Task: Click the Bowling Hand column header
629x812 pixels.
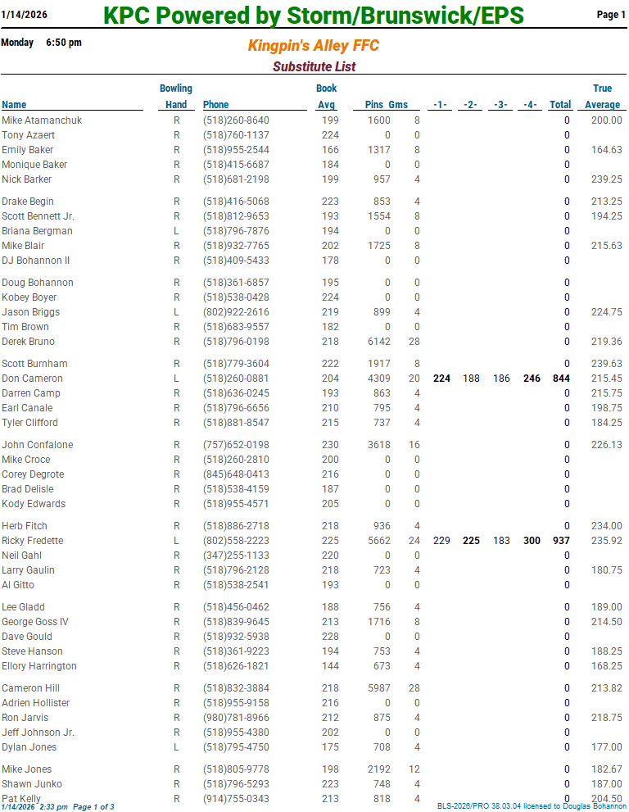Action: click(175, 97)
